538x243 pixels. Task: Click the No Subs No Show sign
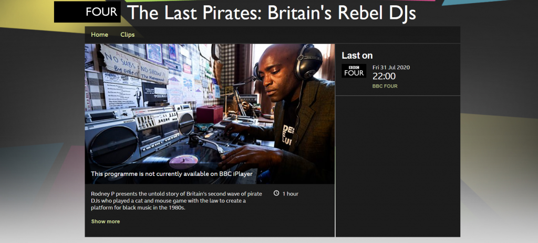[x=134, y=64]
